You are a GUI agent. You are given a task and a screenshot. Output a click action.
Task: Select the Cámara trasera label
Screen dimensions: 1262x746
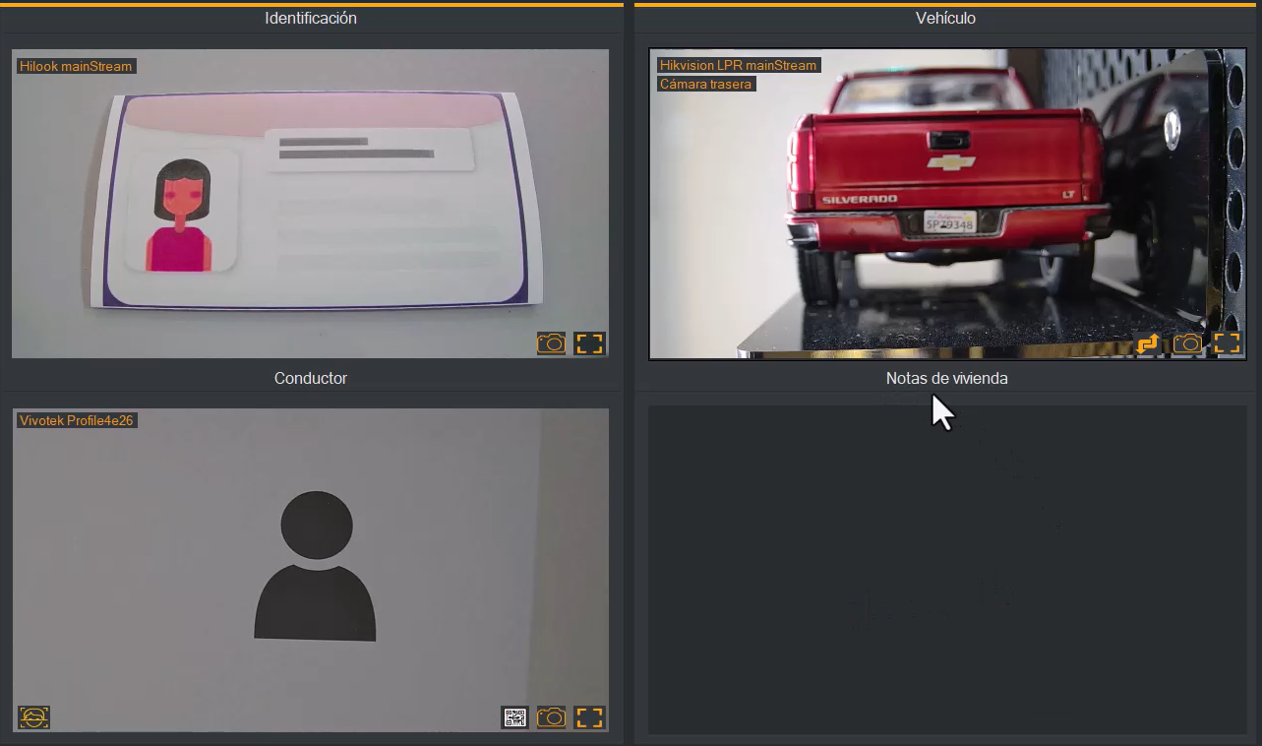pyautogui.click(x=705, y=84)
